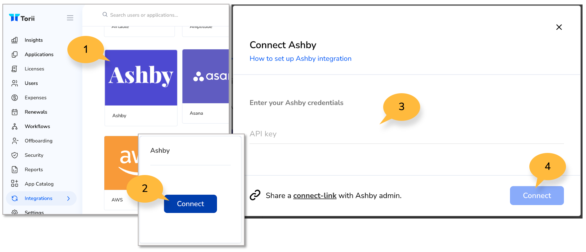Close the Connect Ashby dialog
Screen dimensions: 586x252
(559, 27)
